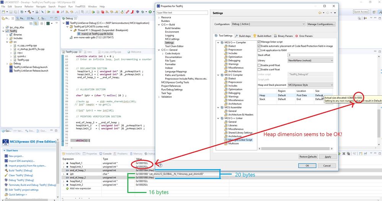The width and height of the screenshot is (382, 201).
Task: Click Restore Defaults button
Action: coord(308,157)
